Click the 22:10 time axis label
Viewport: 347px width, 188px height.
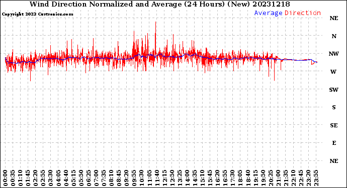pyautogui.click(x=293, y=178)
